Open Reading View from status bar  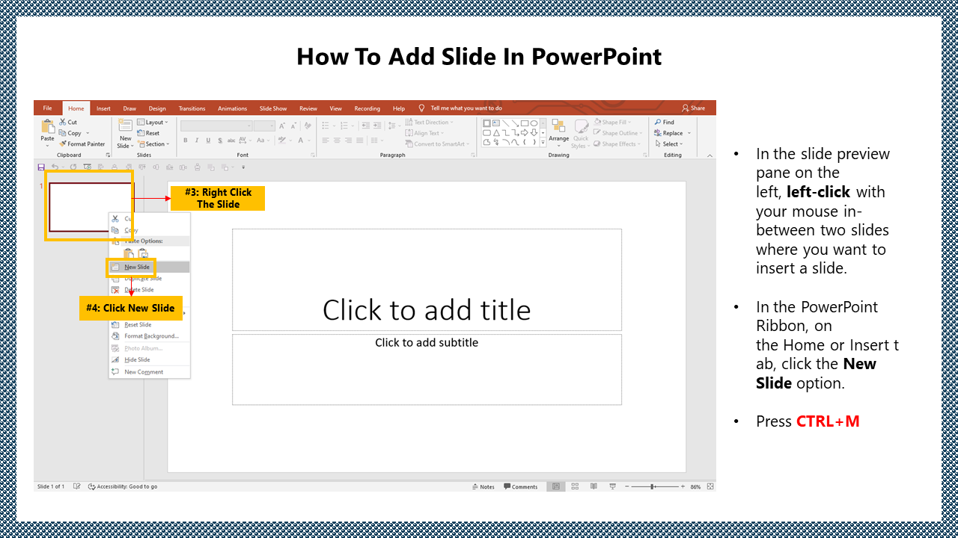594,486
